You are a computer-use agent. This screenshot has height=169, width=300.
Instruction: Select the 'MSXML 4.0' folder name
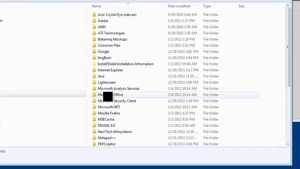106,125
